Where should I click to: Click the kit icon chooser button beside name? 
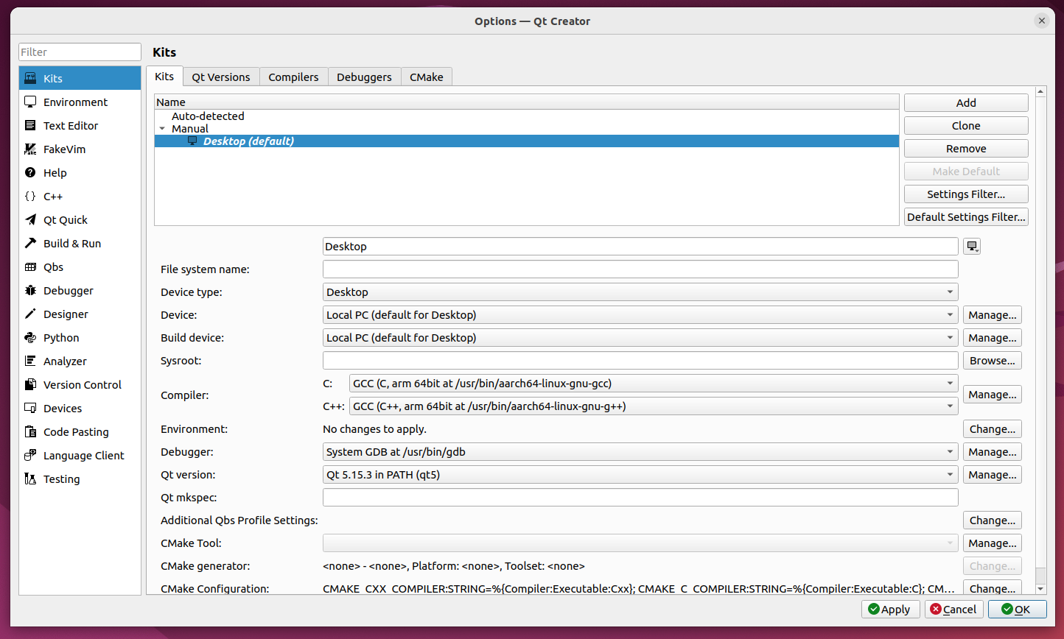[972, 247]
